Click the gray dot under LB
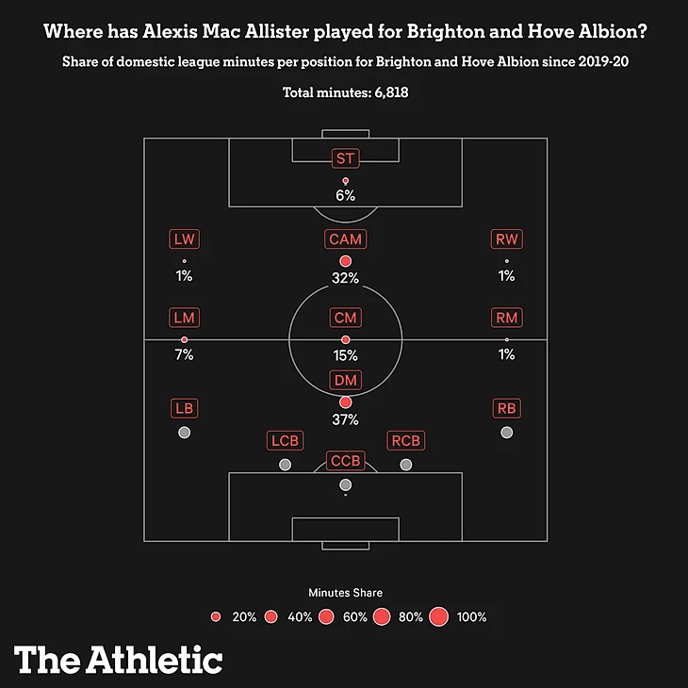688x688 pixels. 184,433
